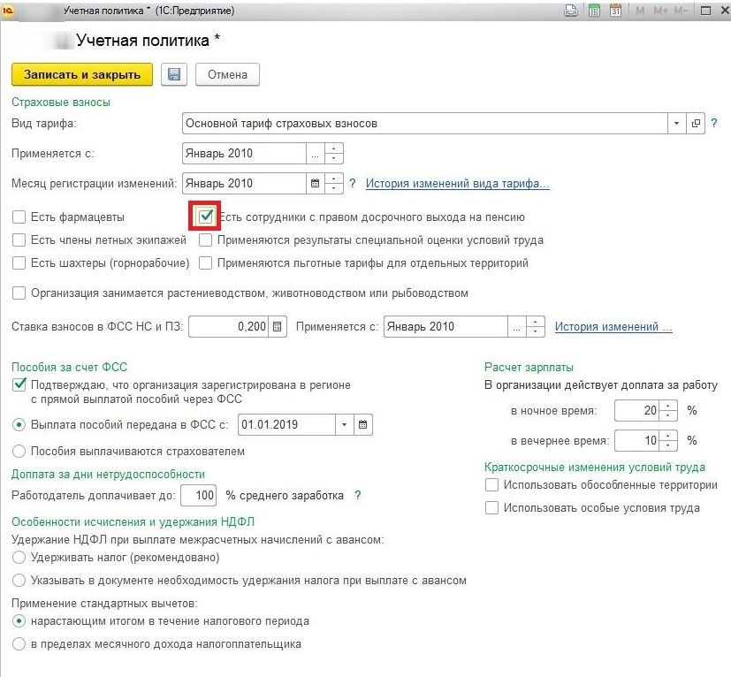Enable Применяются результаты специальной оценки условий труда
The image size is (731, 677).
(x=206, y=240)
